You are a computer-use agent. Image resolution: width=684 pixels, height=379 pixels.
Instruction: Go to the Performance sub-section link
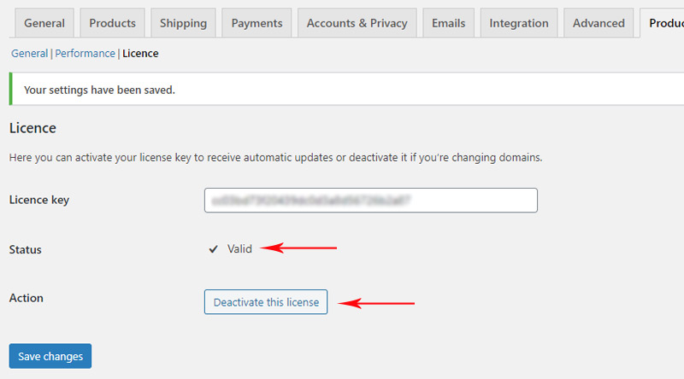click(85, 53)
